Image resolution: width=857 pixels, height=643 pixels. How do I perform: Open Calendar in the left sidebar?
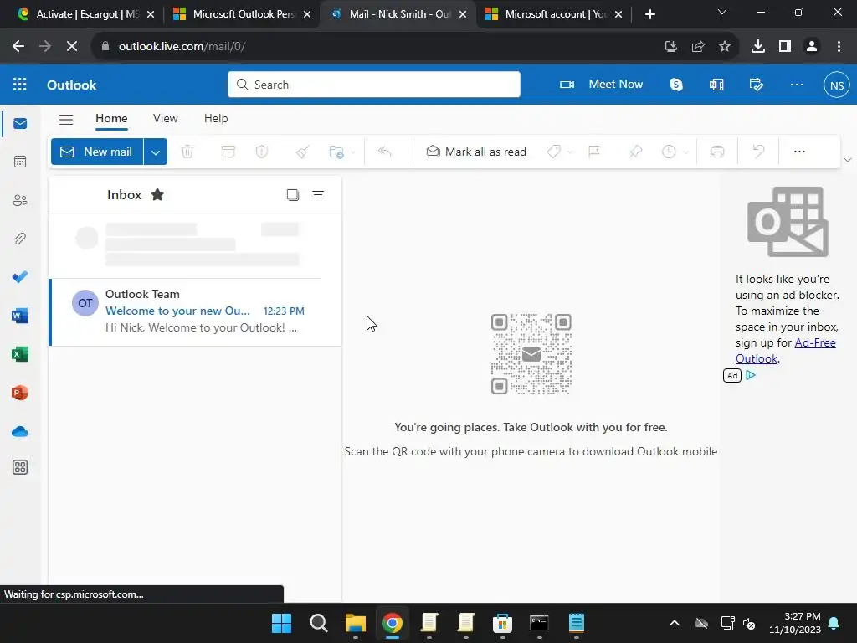(20, 162)
